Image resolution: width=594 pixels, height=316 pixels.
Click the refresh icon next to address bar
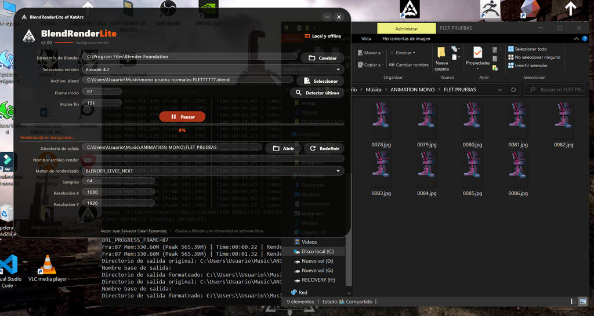click(513, 90)
